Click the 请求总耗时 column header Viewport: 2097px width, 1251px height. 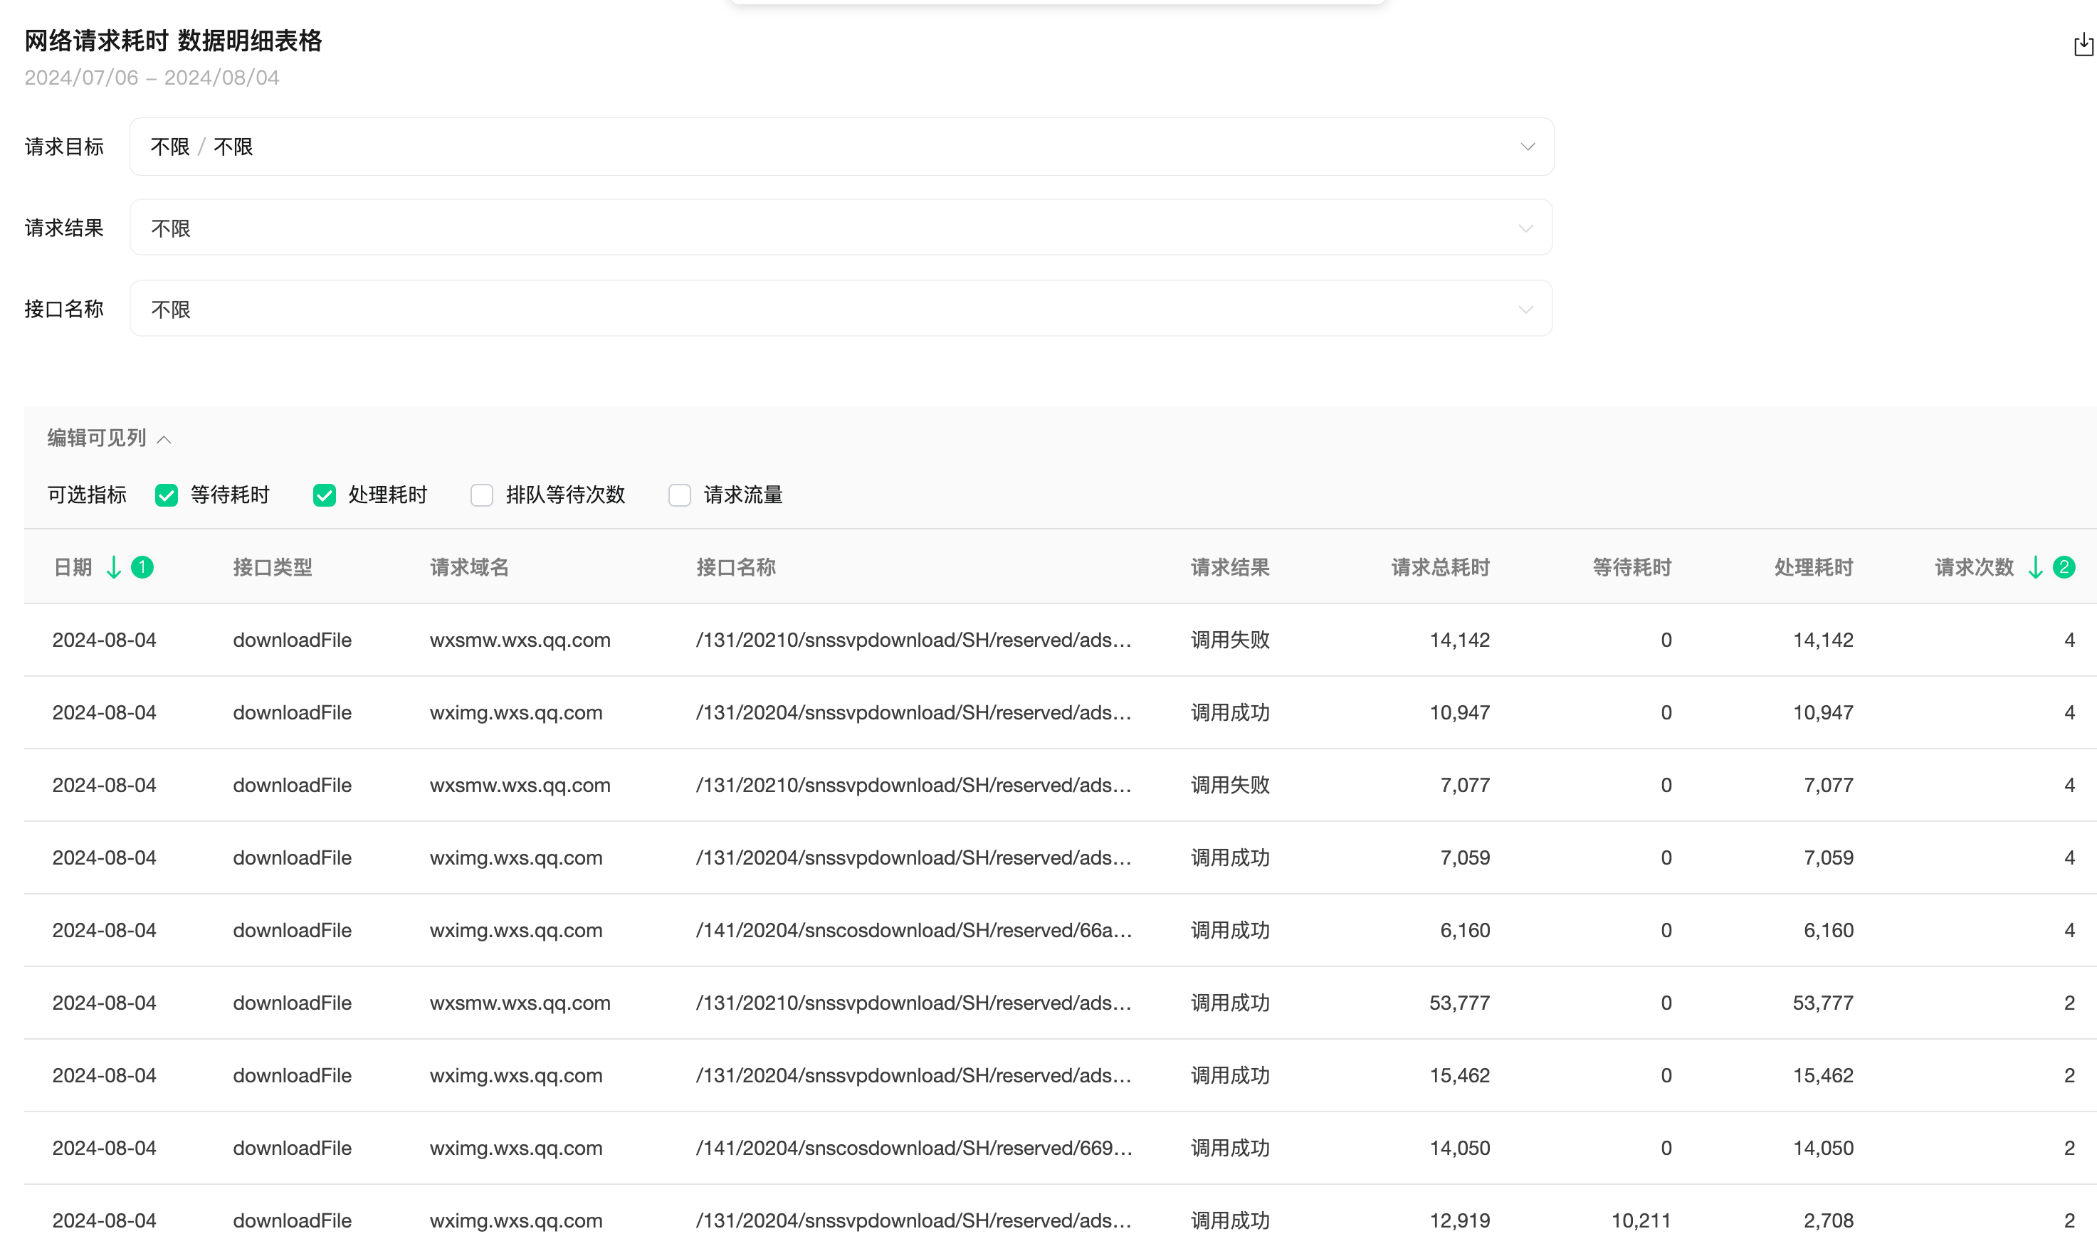coord(1439,567)
